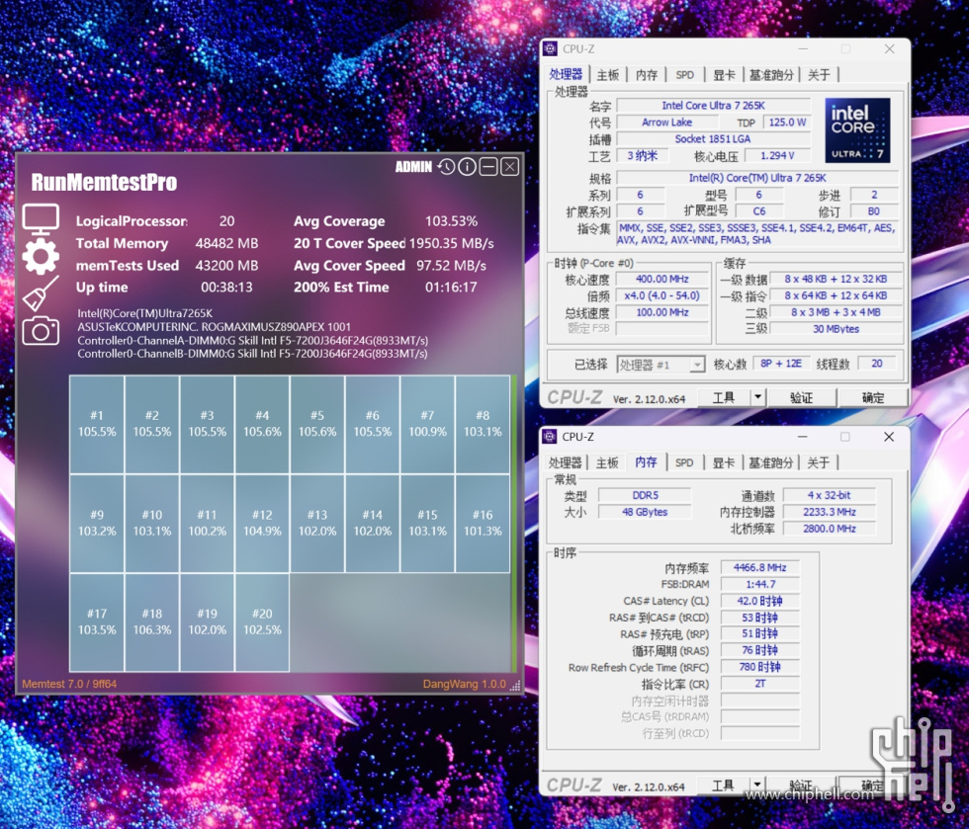Open the 处理器 #1 selection dropdown
Viewport: 969px width, 829px height.
tap(661, 365)
